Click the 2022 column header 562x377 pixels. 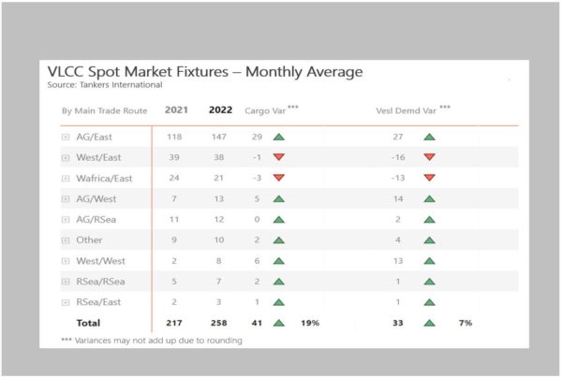point(220,109)
